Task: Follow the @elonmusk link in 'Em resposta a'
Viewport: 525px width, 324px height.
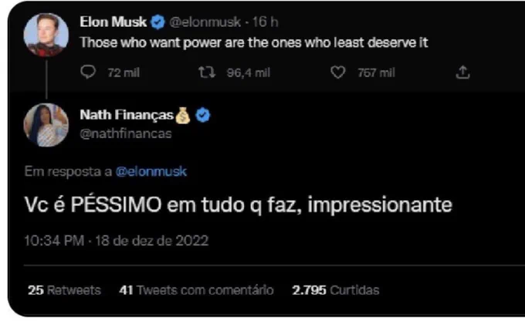Action: (x=151, y=171)
